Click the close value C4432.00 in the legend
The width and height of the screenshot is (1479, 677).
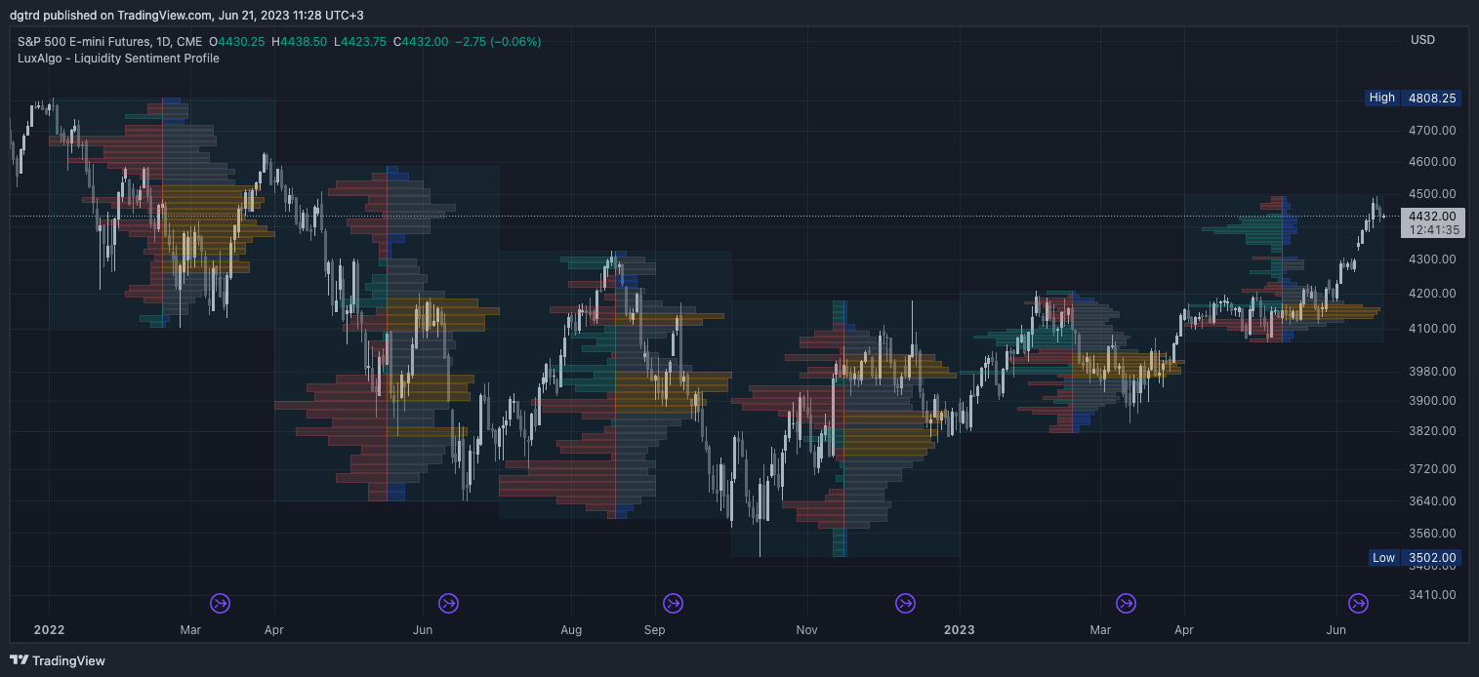coord(420,41)
